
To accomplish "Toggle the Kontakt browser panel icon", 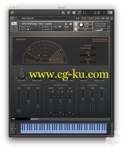I will [110, 13].
